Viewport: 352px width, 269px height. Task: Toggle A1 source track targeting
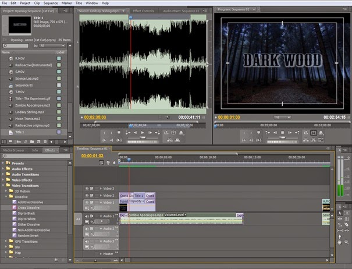pyautogui.click(x=78, y=219)
